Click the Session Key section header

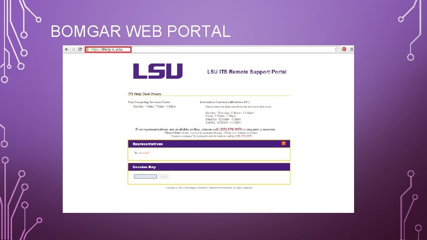point(209,167)
